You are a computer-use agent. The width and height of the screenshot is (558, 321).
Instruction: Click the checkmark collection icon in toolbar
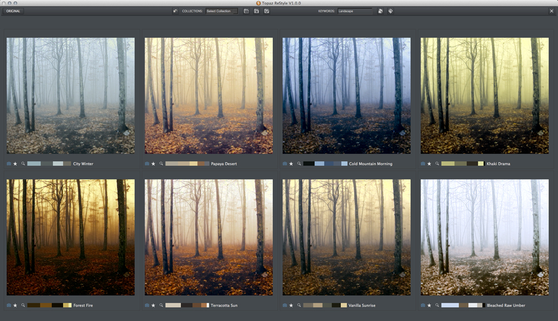pyautogui.click(x=267, y=11)
